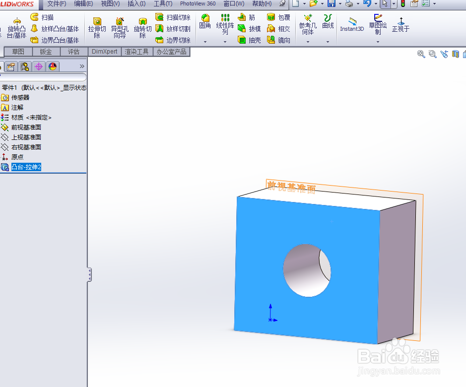Open the 异型孔向导 hole wizard
466x387 pixels.
[x=120, y=28]
